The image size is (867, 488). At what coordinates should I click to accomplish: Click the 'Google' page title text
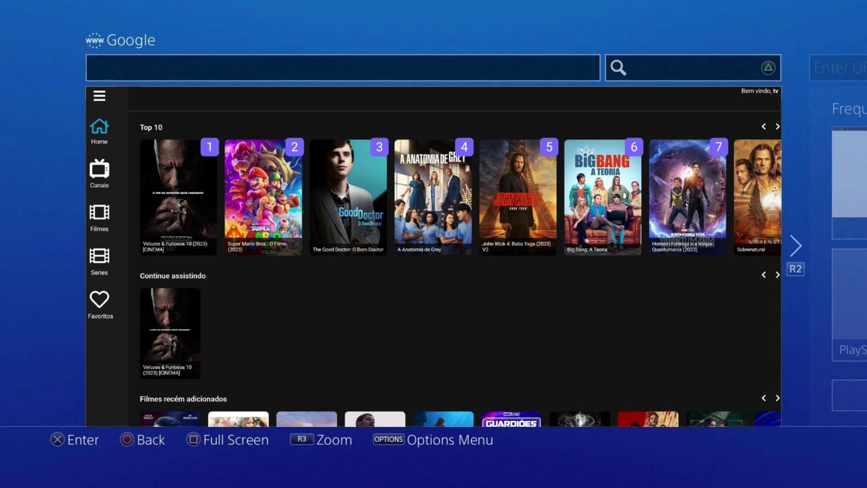(x=131, y=41)
